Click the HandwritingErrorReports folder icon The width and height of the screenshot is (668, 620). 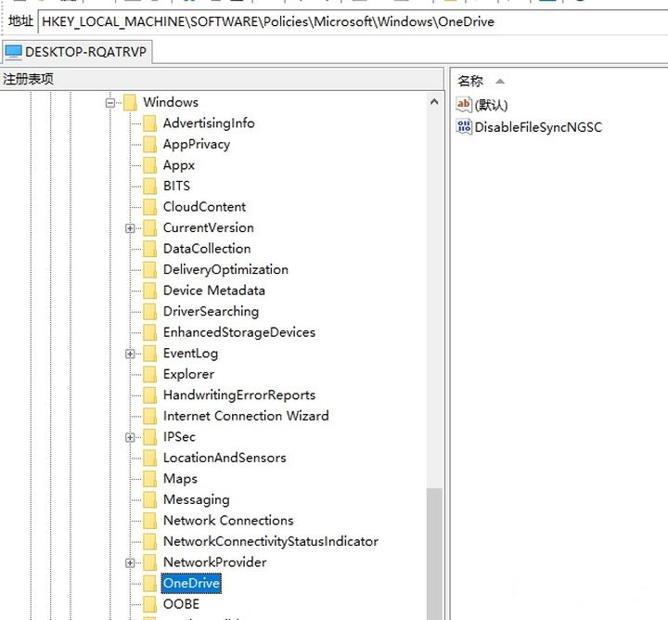tap(149, 394)
